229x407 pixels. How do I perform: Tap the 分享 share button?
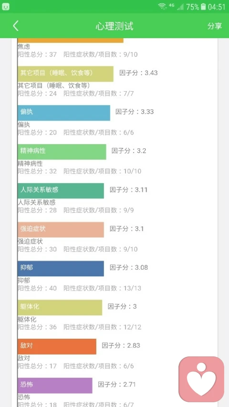[x=215, y=26]
